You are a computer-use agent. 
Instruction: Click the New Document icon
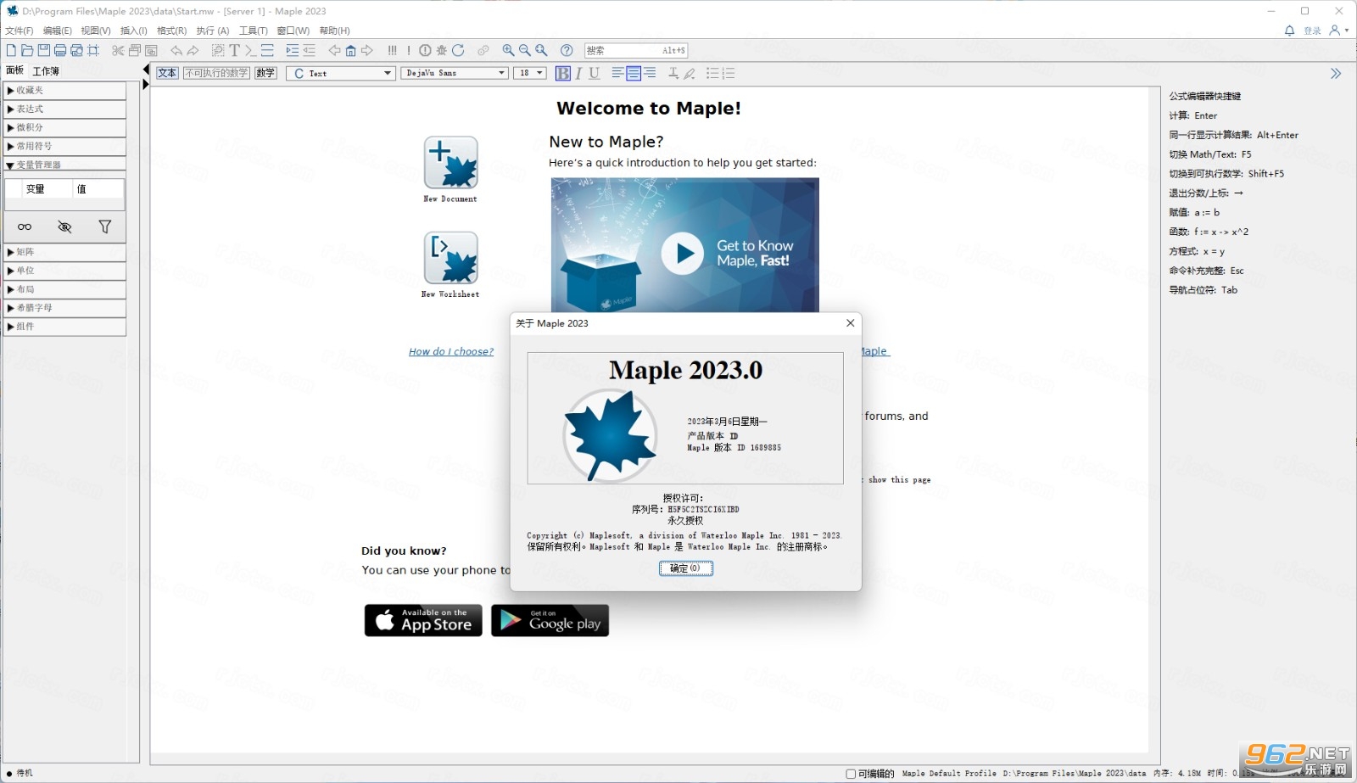450,163
